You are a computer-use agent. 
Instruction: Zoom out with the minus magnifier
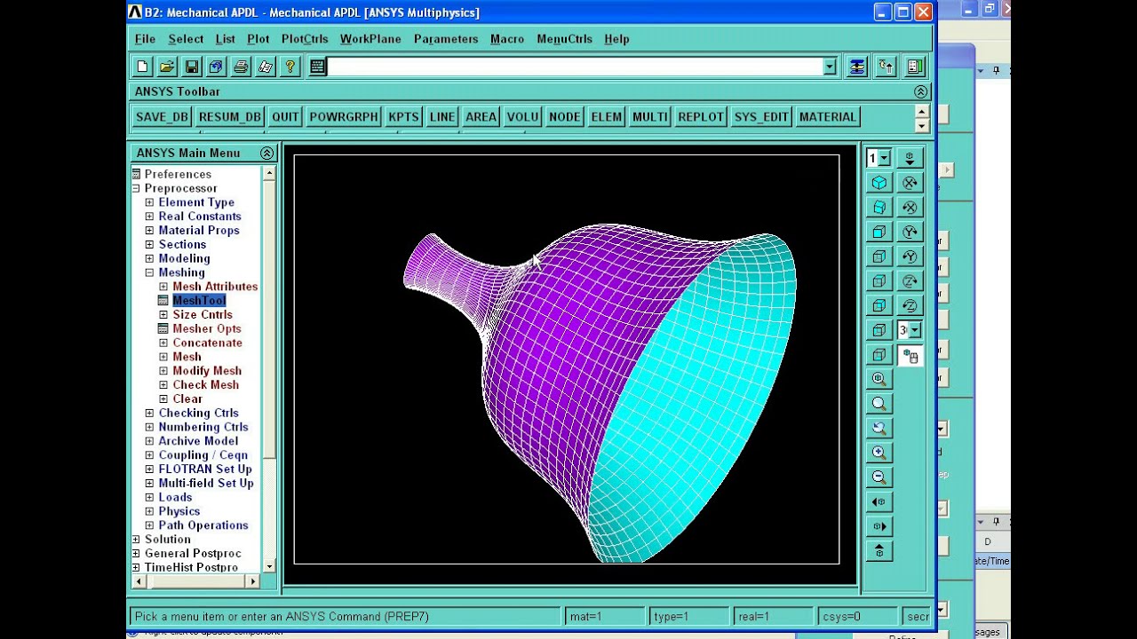(x=879, y=477)
